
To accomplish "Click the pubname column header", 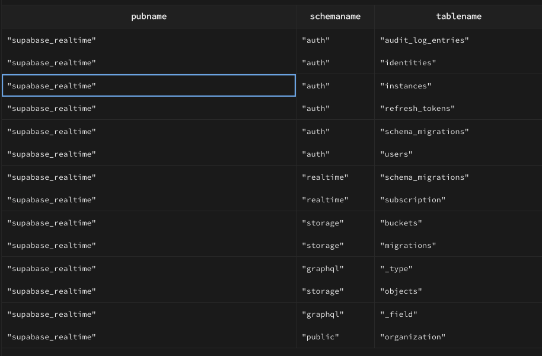I will click(x=149, y=16).
